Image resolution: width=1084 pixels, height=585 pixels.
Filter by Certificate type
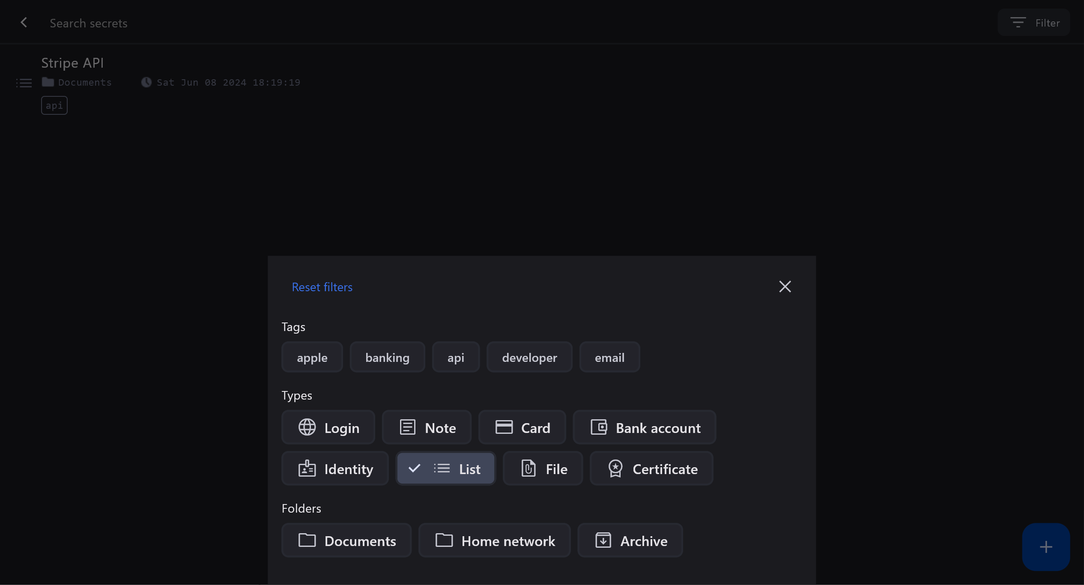[652, 469]
